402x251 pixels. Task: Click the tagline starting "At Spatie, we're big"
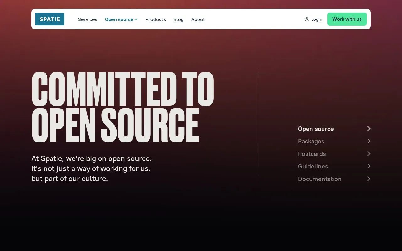click(x=92, y=168)
